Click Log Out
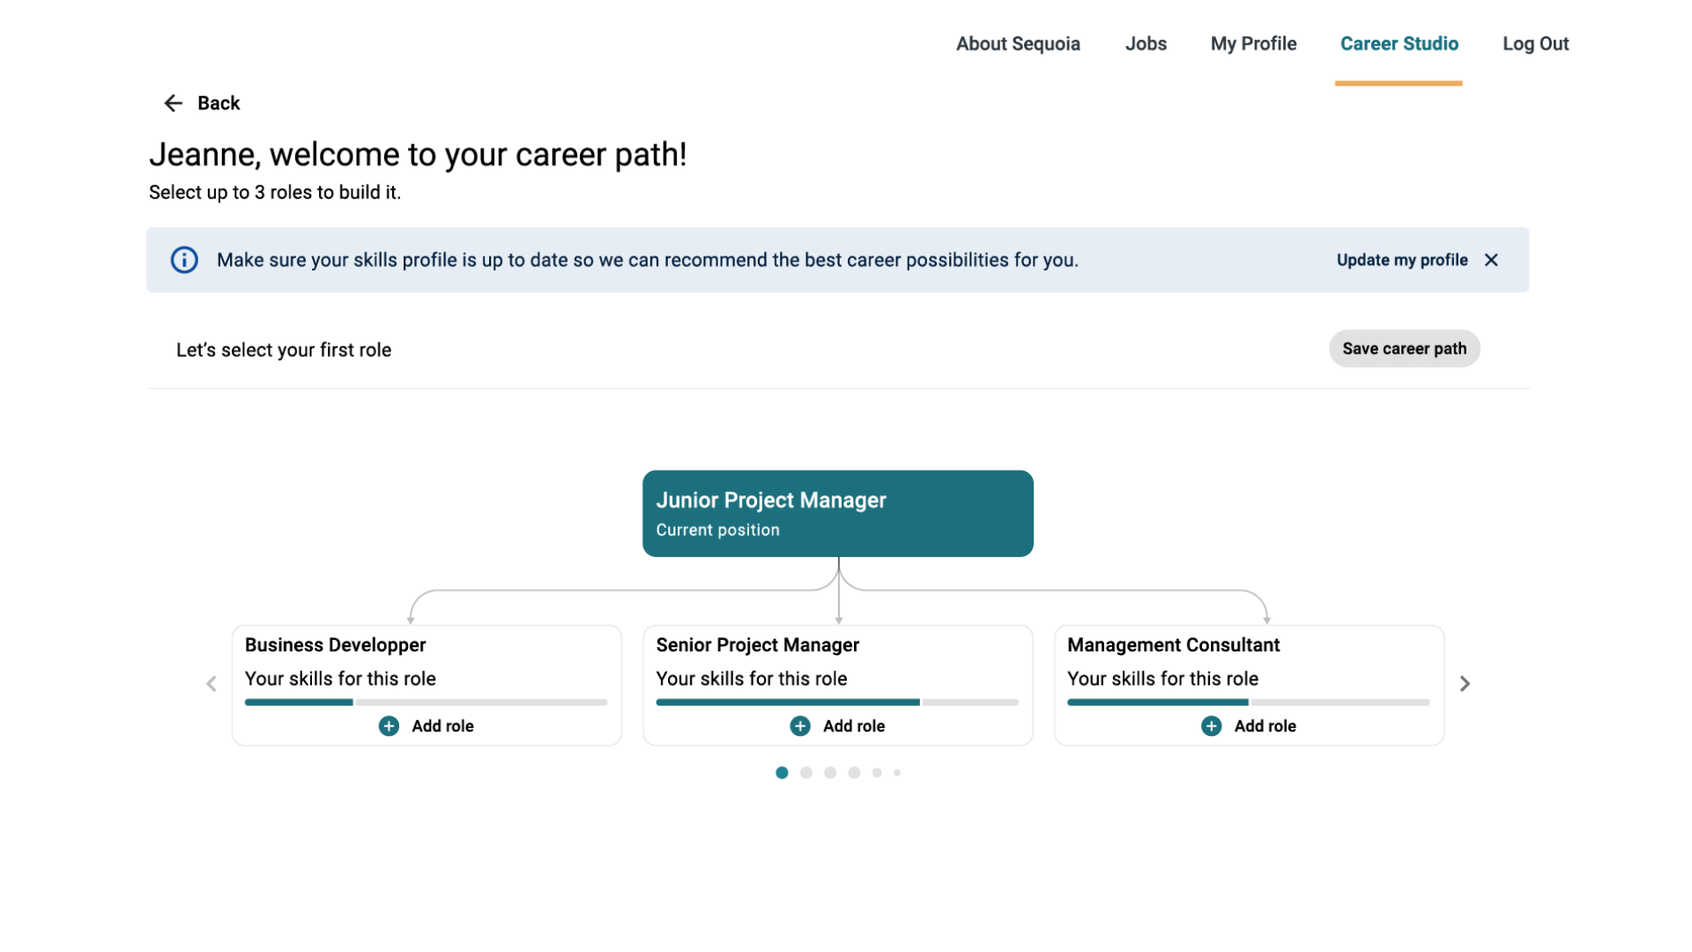1692x952 pixels. pyautogui.click(x=1535, y=44)
